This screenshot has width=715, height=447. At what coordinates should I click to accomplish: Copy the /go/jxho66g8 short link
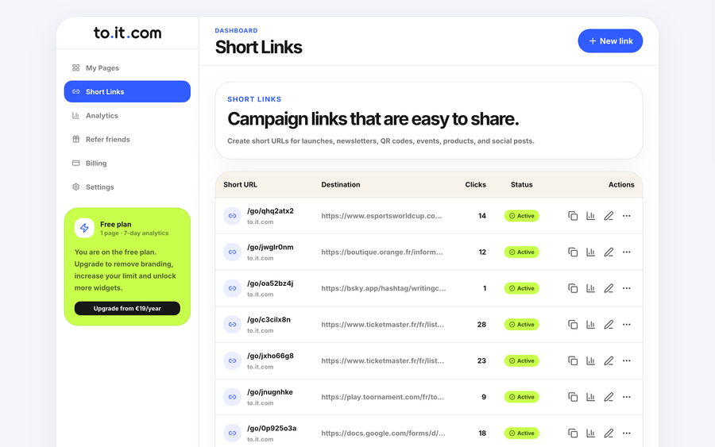point(573,360)
